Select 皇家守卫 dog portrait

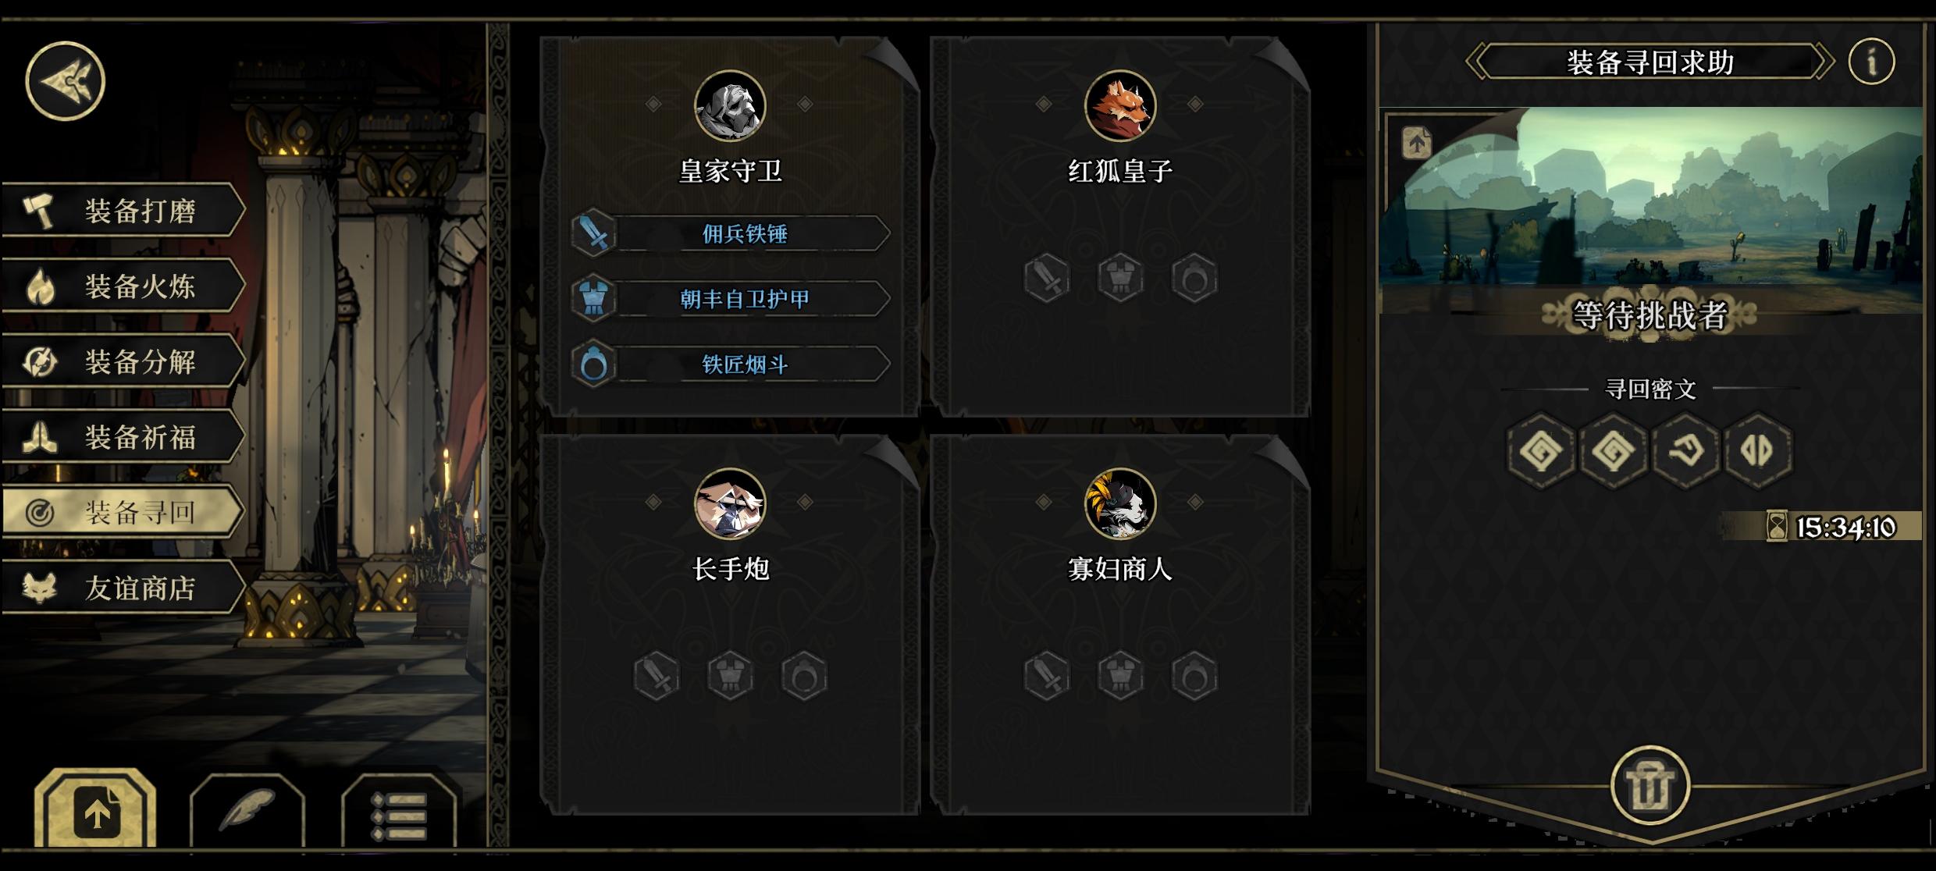click(730, 105)
